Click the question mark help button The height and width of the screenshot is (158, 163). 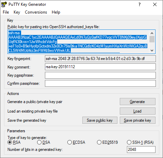[x=140, y=4]
